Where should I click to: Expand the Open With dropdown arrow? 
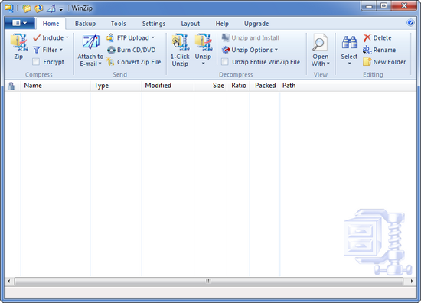click(x=328, y=64)
